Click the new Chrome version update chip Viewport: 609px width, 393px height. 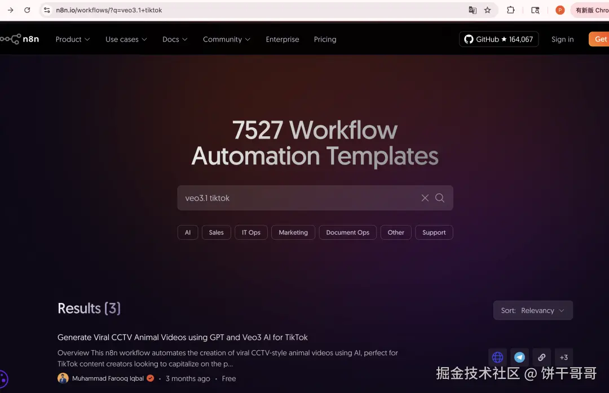(x=590, y=10)
